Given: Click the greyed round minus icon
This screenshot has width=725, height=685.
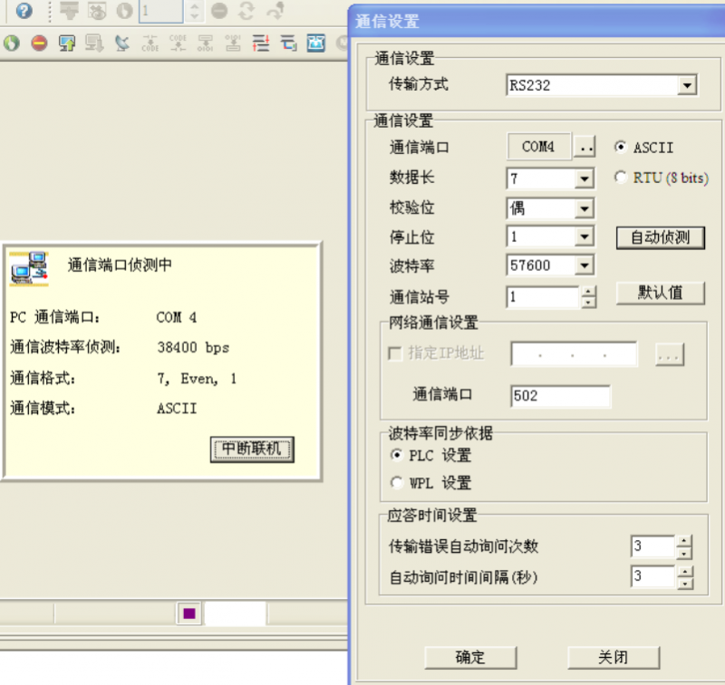Looking at the screenshot, I should coord(219,11).
